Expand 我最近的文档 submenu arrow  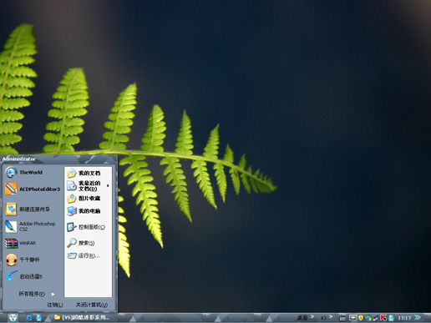(108, 185)
